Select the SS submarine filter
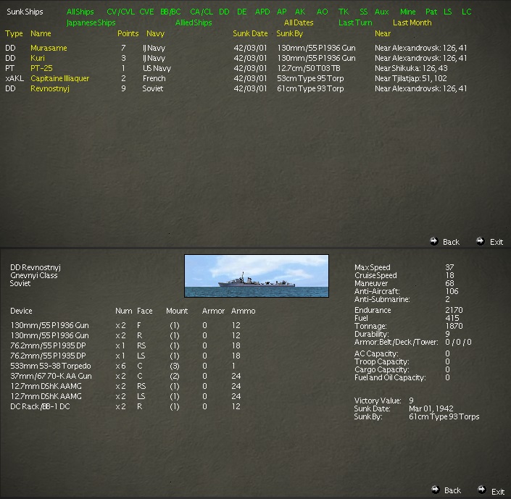Viewport: 511px width, 499px height. tap(363, 12)
